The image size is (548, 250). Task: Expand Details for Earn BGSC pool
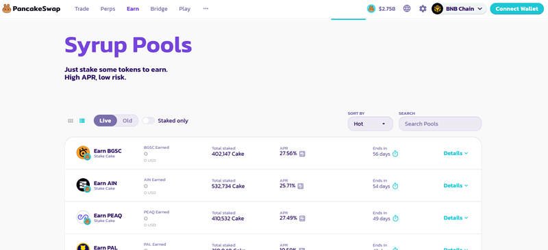[x=456, y=153]
